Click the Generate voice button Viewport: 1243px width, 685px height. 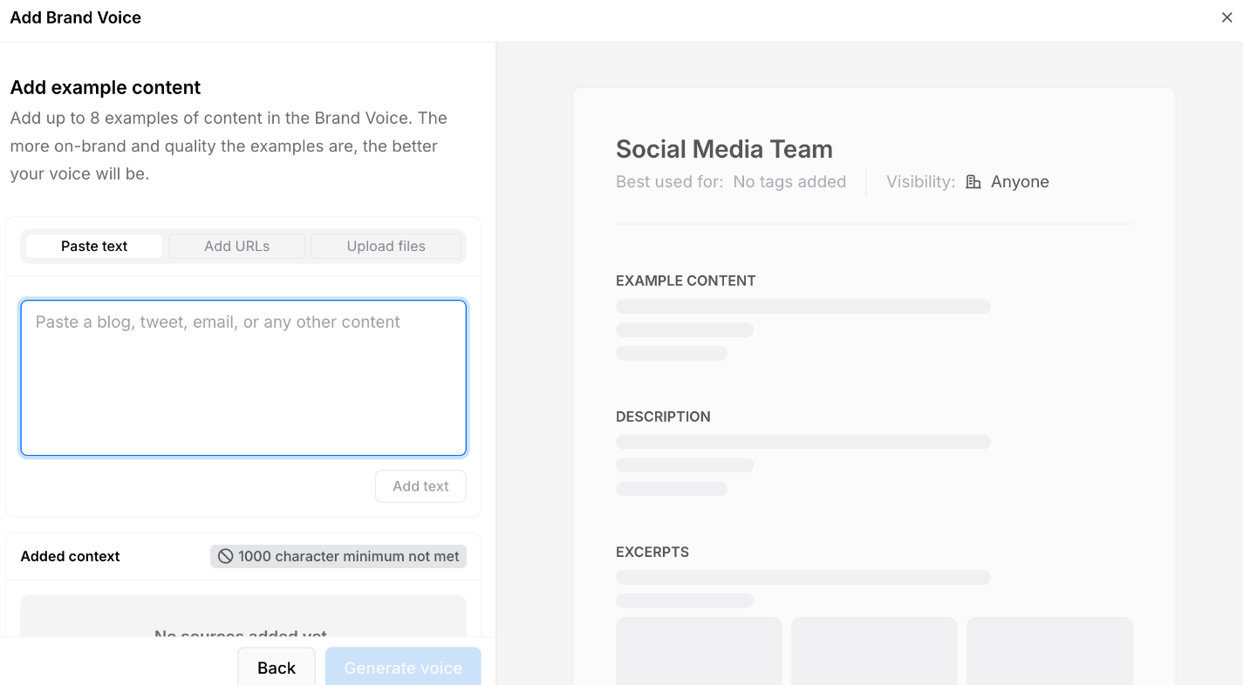[403, 668]
